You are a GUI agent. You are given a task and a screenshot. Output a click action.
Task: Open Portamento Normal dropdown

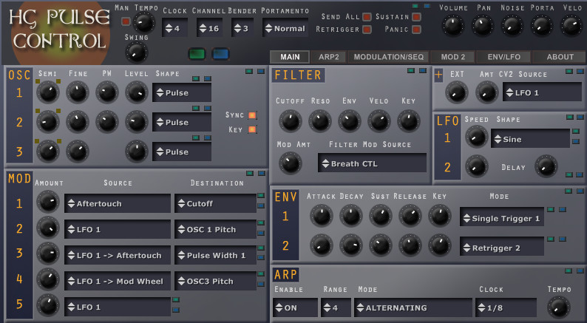pyautogui.click(x=285, y=28)
